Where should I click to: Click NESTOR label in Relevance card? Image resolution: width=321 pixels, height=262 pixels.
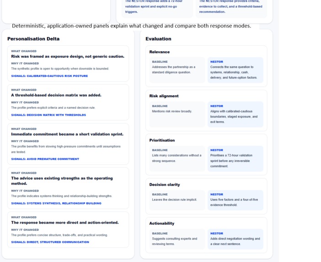tap(217, 62)
